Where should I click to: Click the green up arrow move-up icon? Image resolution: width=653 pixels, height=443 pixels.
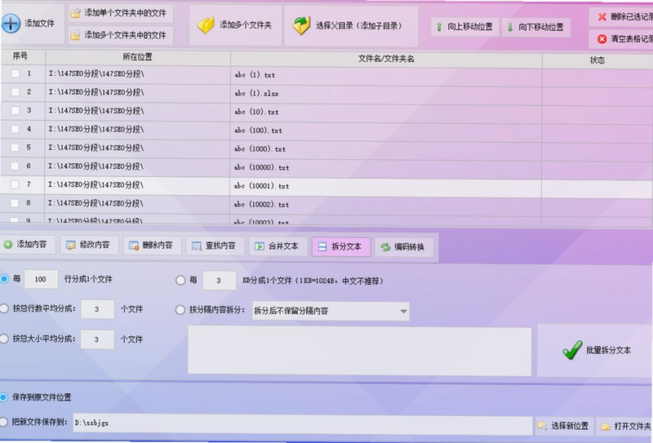click(439, 27)
